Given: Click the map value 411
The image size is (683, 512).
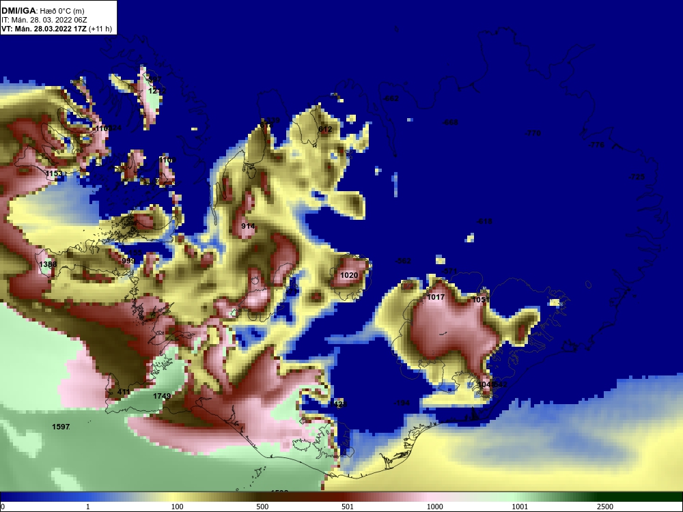Looking at the screenshot, I should 124,392.
